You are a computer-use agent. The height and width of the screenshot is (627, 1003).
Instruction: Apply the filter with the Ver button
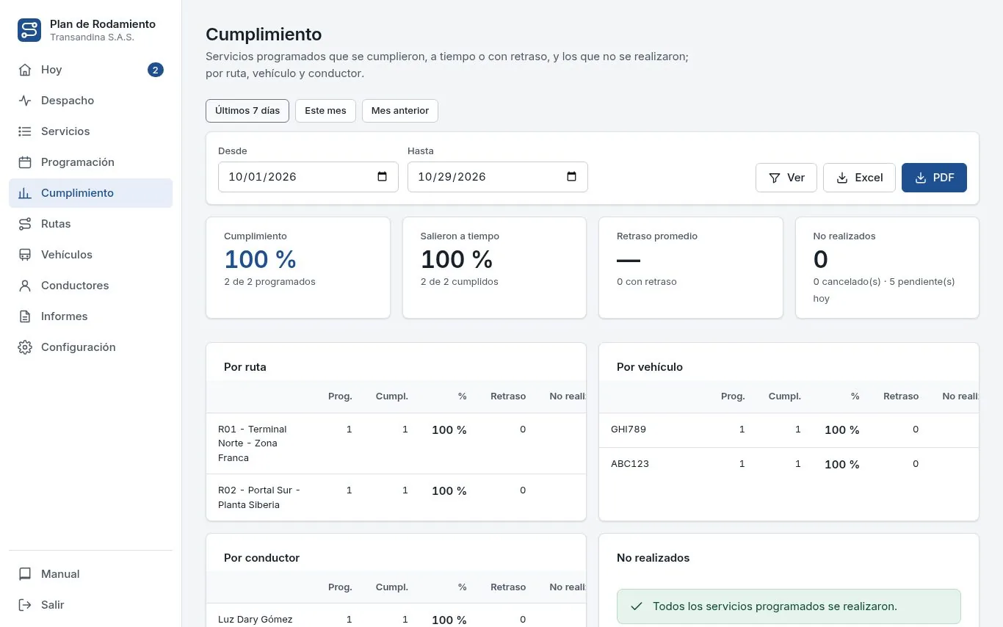point(786,178)
